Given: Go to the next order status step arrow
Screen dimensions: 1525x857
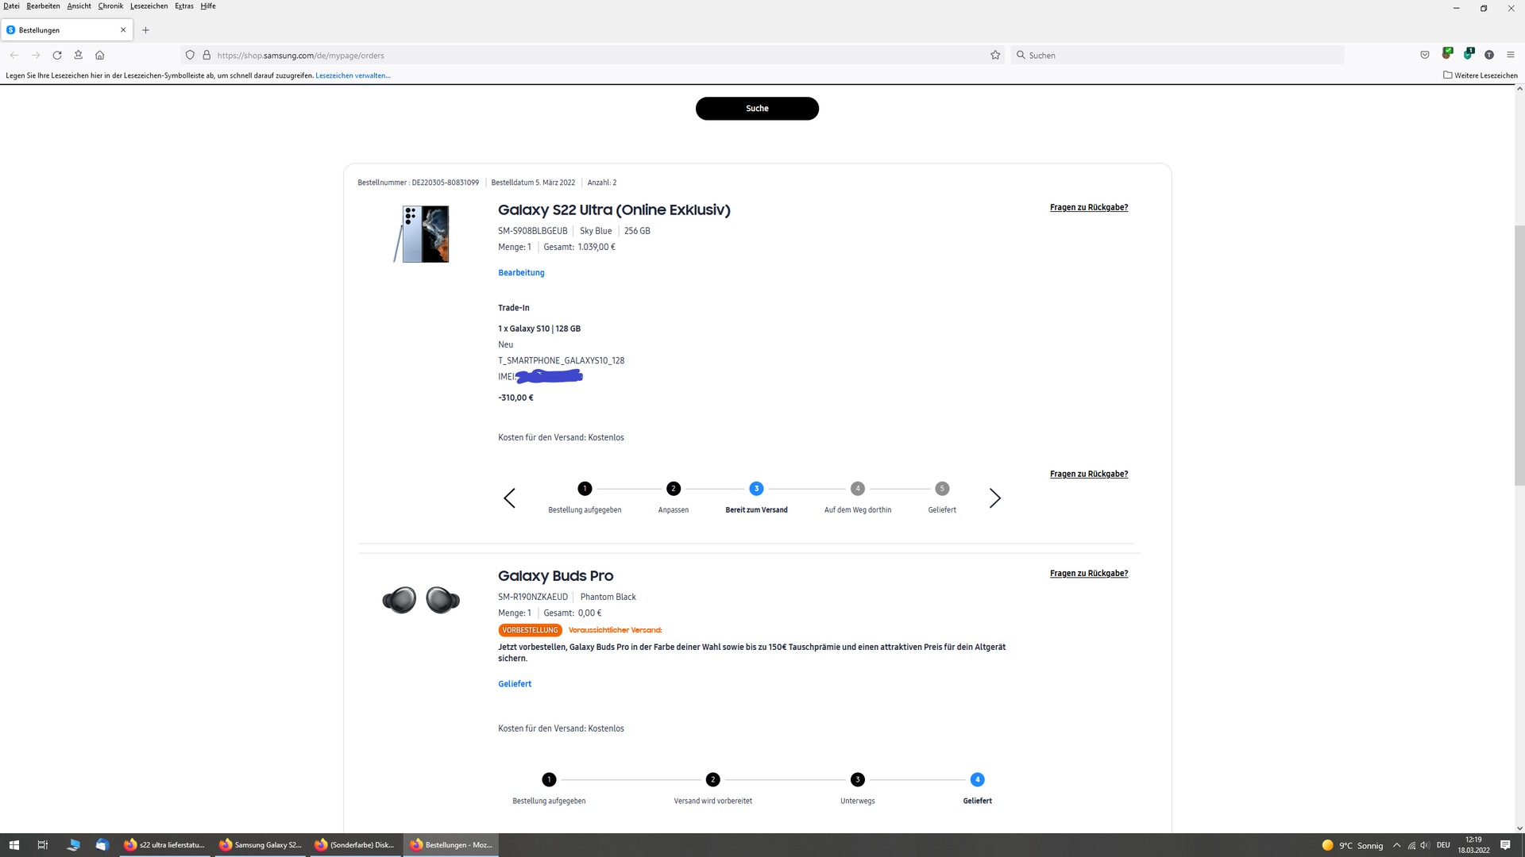Looking at the screenshot, I should (994, 498).
